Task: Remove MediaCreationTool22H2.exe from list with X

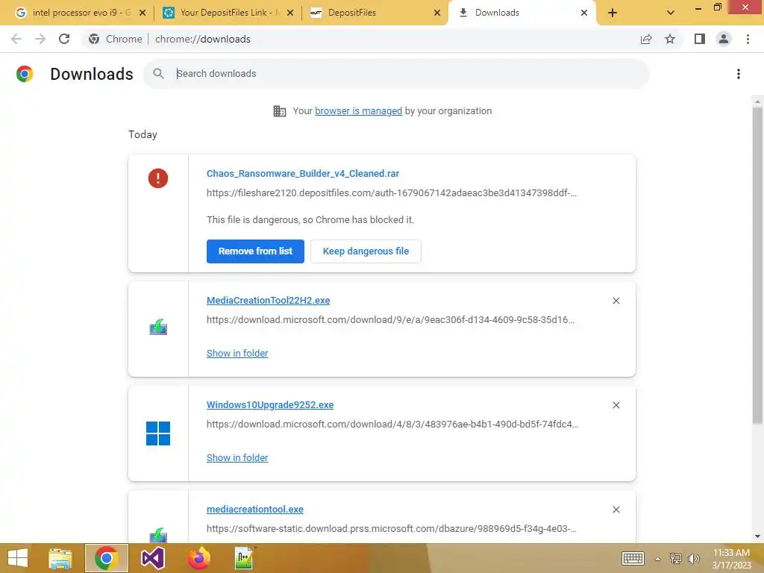Action: point(616,301)
